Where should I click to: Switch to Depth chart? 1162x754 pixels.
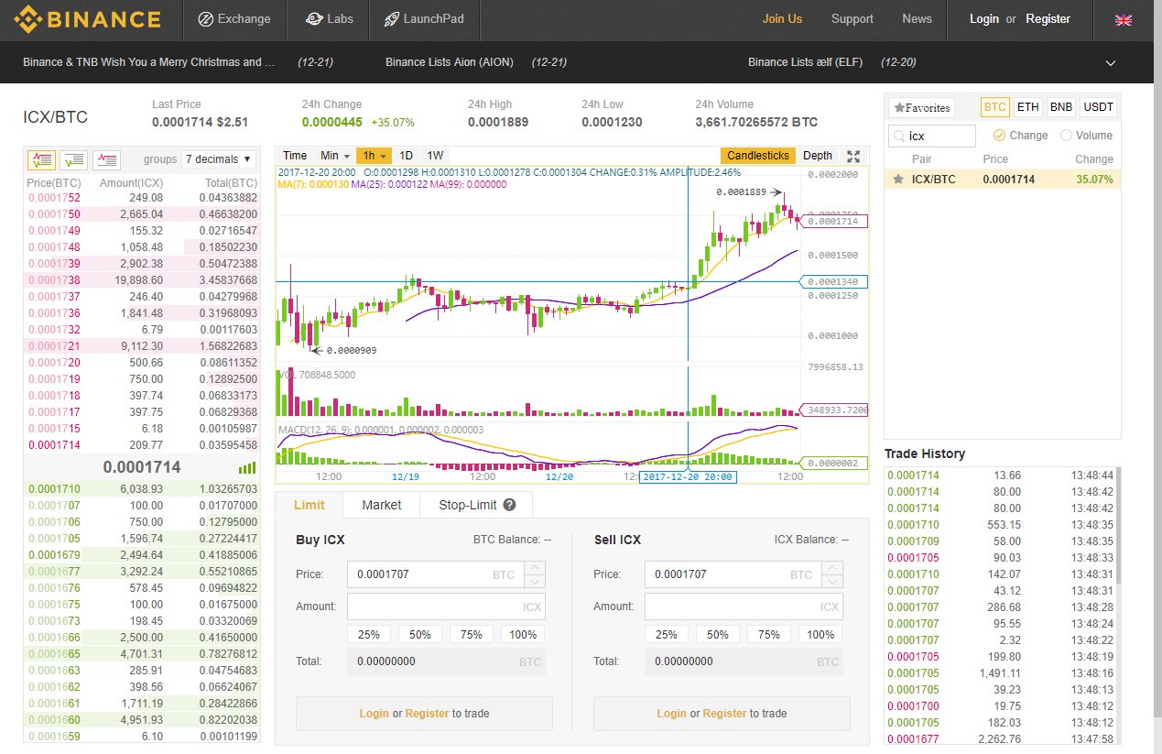(x=818, y=156)
